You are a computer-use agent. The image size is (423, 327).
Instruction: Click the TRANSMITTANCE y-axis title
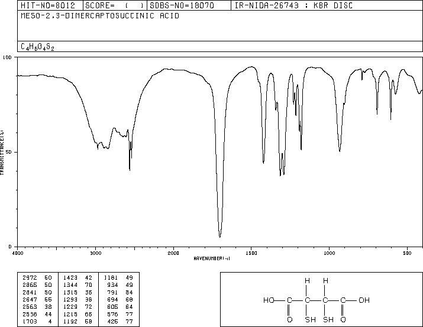point(2,153)
